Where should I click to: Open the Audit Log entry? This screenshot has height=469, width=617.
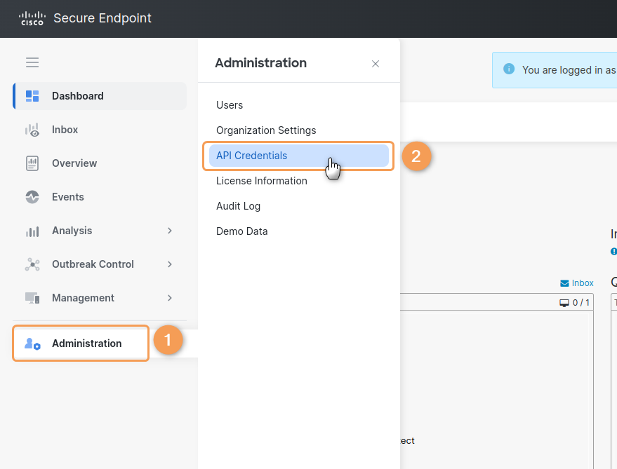(x=238, y=206)
